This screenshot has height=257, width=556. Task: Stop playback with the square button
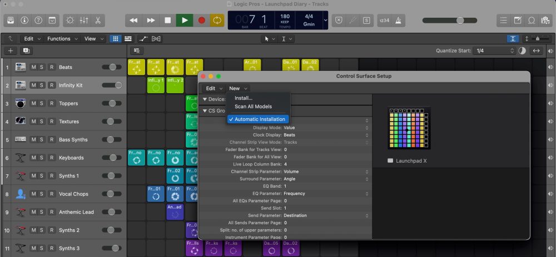(168, 21)
